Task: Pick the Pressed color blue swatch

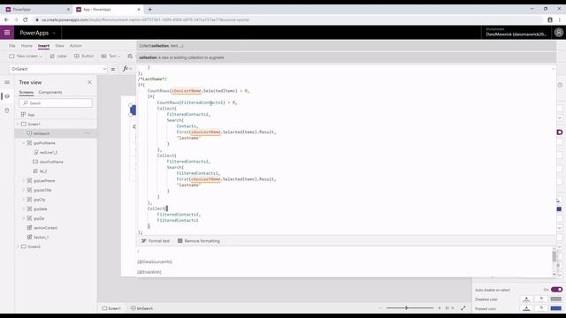Action: tap(556, 308)
